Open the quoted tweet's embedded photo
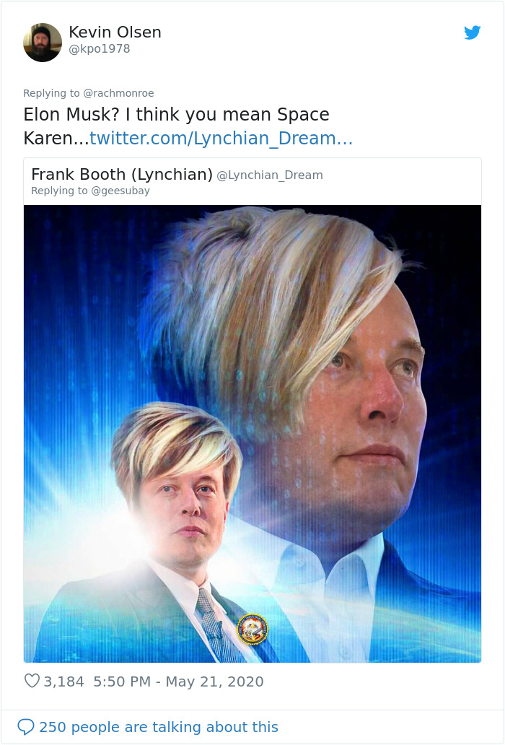Image resolution: width=505 pixels, height=745 pixels. tap(252, 433)
